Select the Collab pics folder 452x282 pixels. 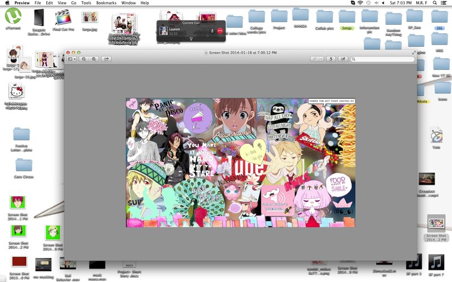(x=324, y=17)
